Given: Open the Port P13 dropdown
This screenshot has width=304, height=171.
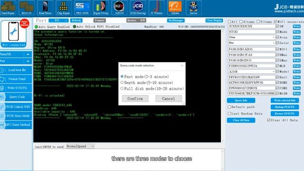Looking at the screenshot, I should 58,20.
